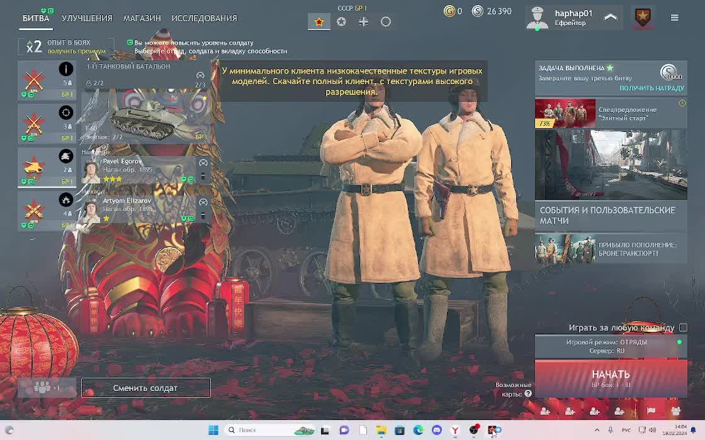Open the squad members '+1' button

47,388
